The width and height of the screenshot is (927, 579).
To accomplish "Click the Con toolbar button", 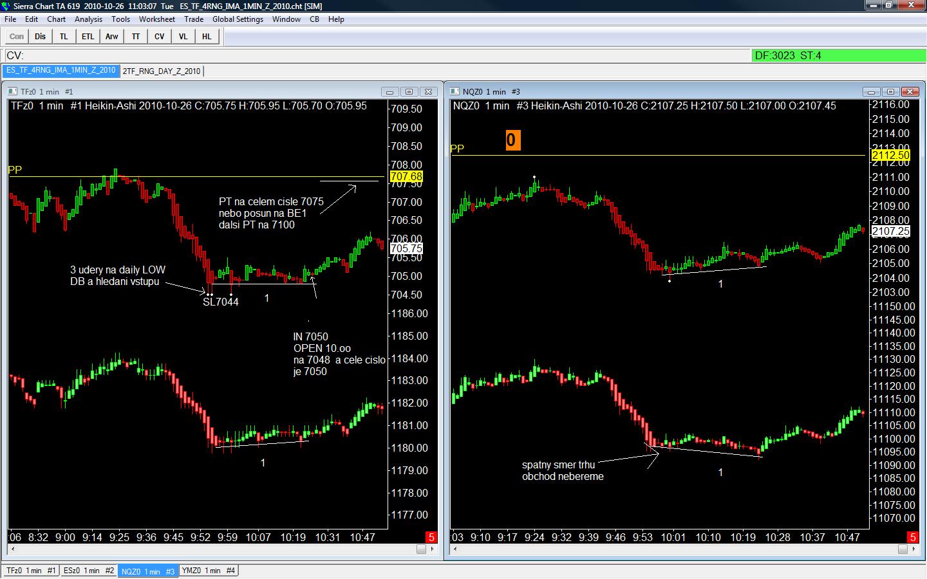I will click(17, 37).
